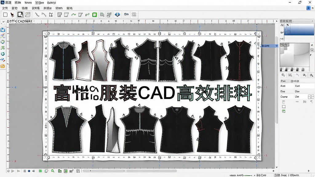Click the teal shield icon in left sidebar
The image size is (315, 177).
2,54
